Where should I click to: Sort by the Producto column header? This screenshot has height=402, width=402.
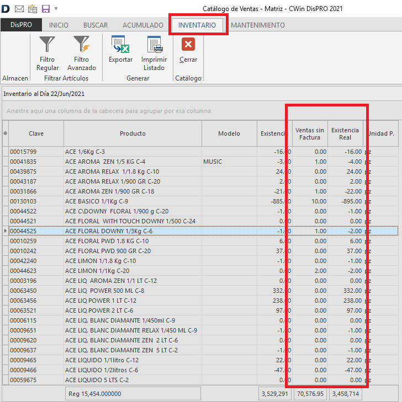[133, 133]
